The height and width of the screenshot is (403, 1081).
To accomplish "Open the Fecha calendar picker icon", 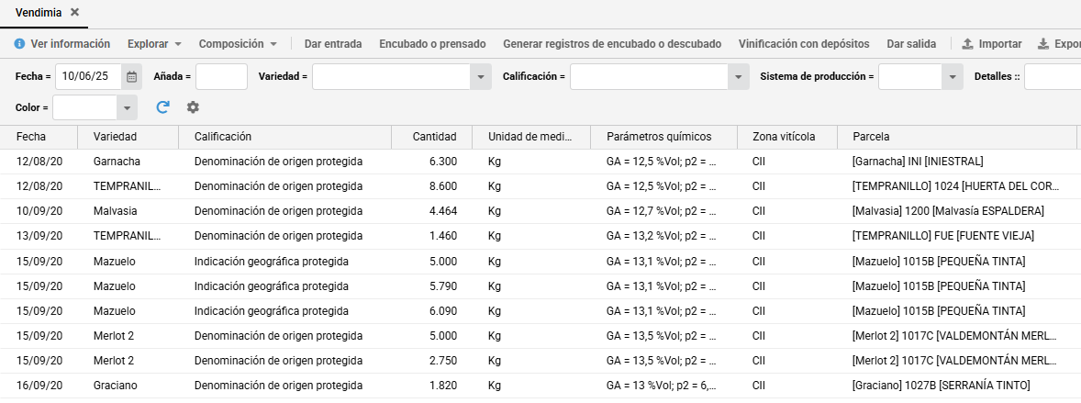I will coord(131,76).
